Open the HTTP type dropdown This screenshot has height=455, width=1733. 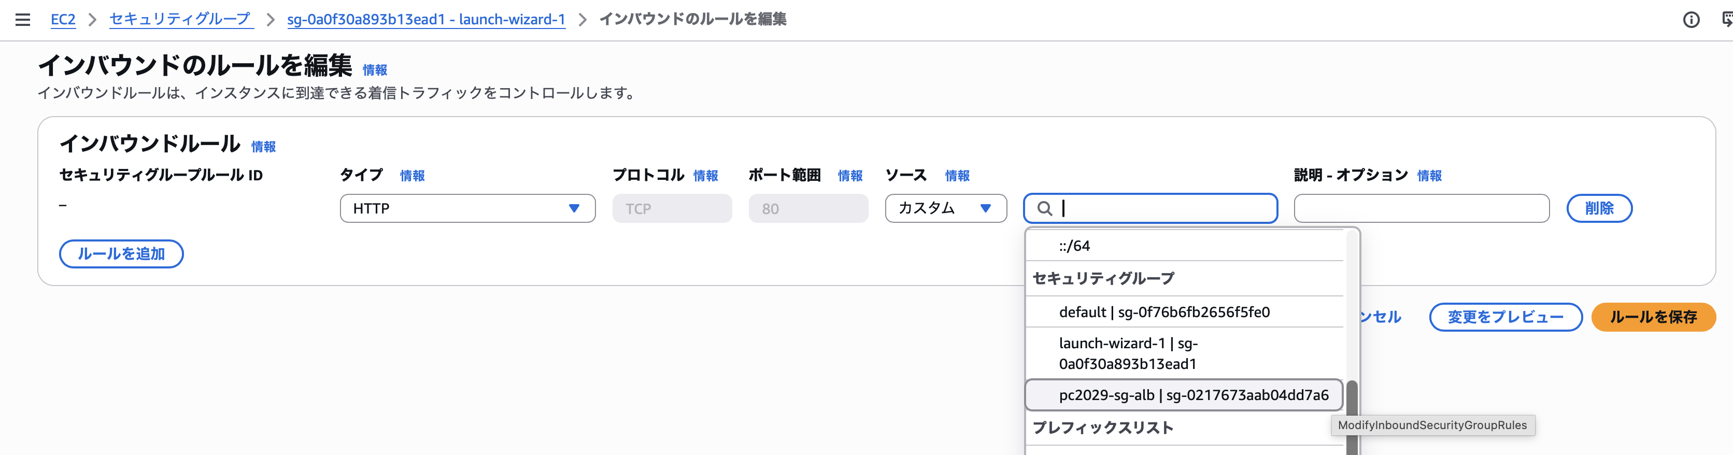pyautogui.click(x=467, y=209)
